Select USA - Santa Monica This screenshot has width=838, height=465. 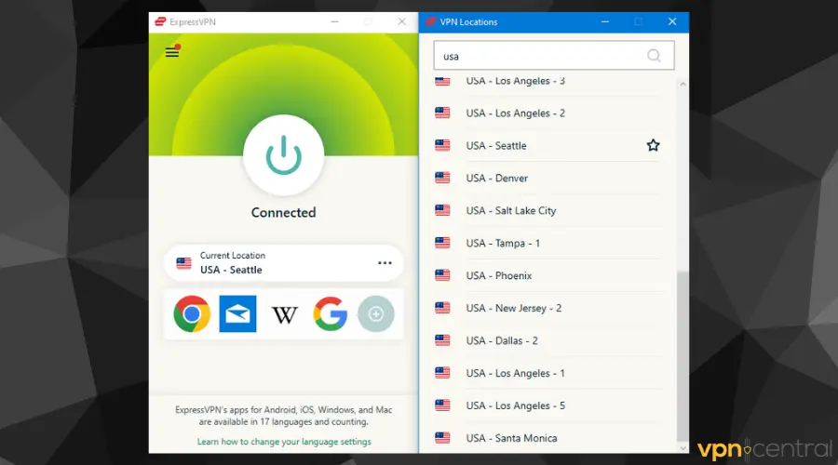tap(548, 438)
